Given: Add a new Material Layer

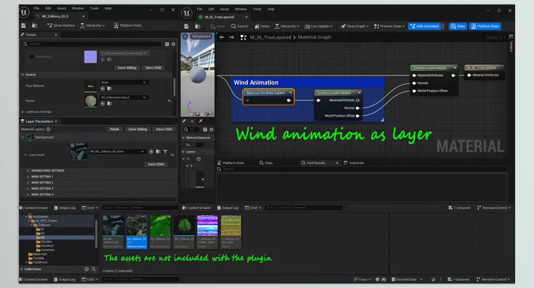Looking at the screenshot, I should click(x=48, y=129).
